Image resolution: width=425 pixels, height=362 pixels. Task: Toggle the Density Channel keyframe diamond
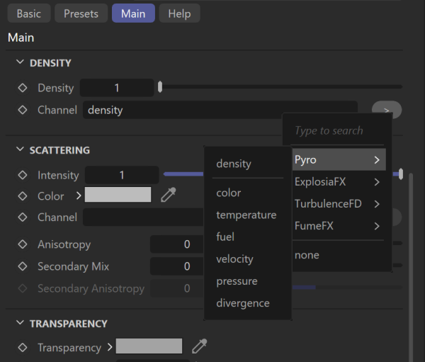[22, 110]
